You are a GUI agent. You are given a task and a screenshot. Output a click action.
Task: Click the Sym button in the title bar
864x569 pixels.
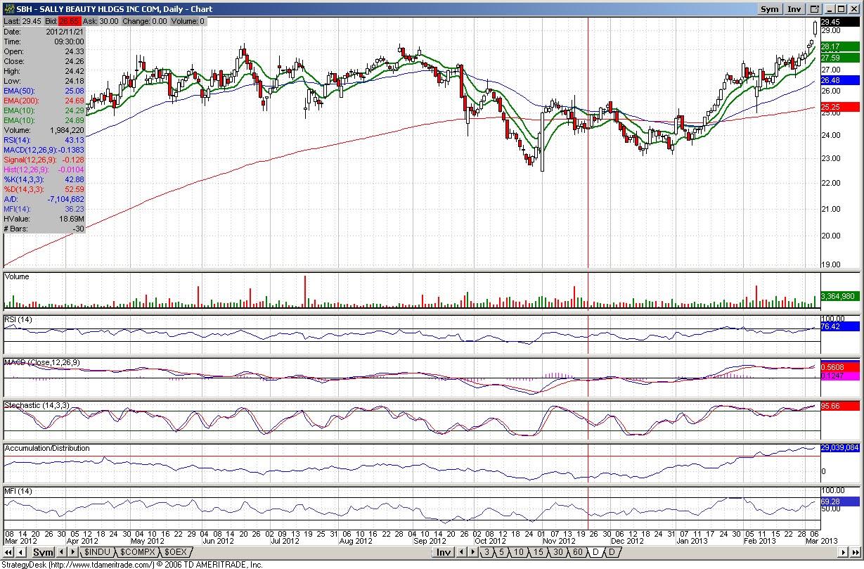pyautogui.click(x=770, y=9)
